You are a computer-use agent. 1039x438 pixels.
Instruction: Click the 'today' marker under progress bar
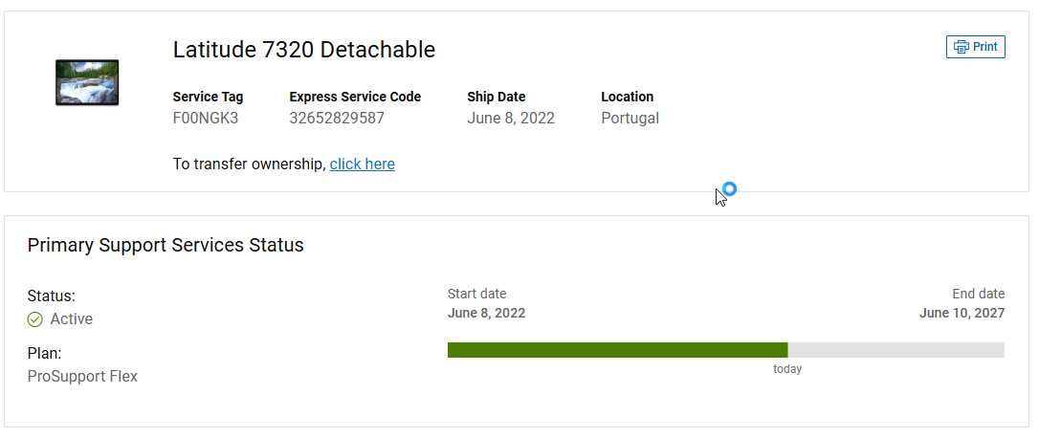(787, 369)
